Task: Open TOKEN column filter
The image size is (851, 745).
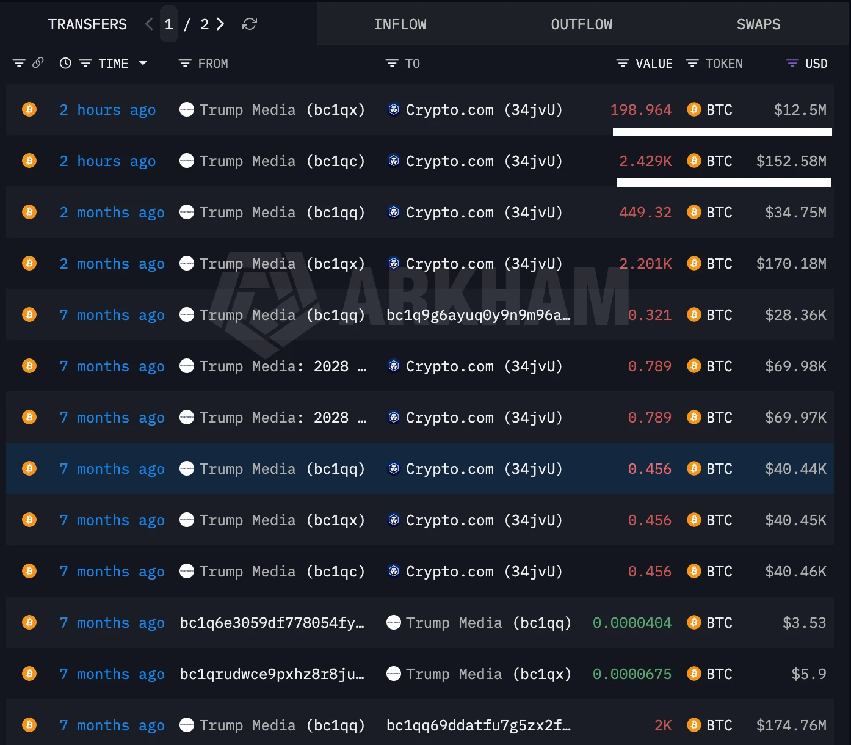Action: [x=692, y=63]
